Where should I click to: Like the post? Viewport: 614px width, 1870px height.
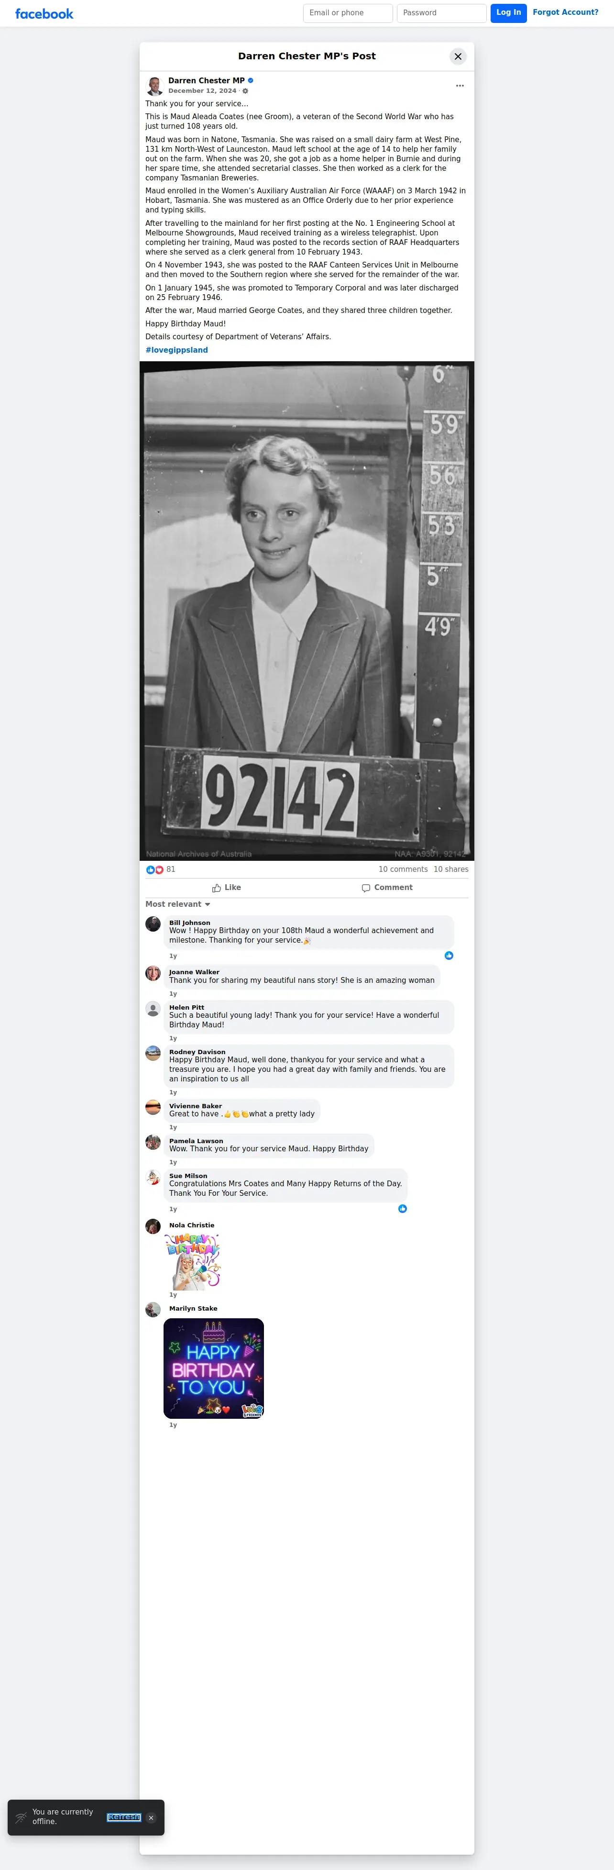[227, 887]
